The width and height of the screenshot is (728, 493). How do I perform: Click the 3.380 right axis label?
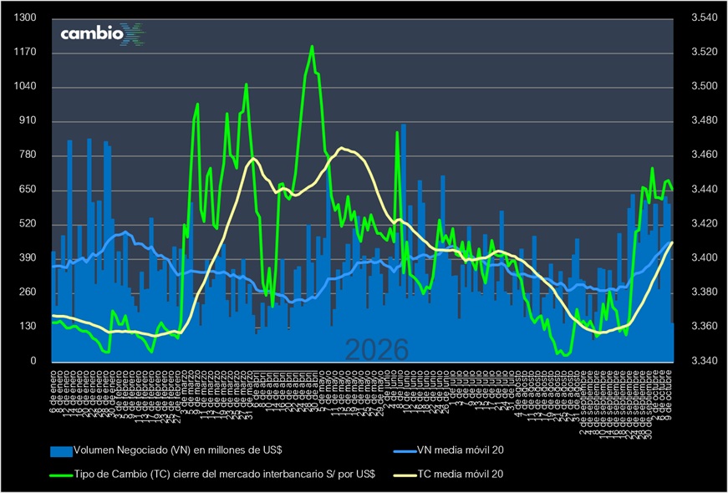click(705, 292)
